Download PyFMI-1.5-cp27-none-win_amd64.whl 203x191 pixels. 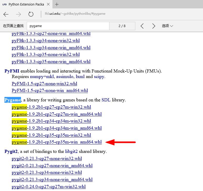pos(50,90)
